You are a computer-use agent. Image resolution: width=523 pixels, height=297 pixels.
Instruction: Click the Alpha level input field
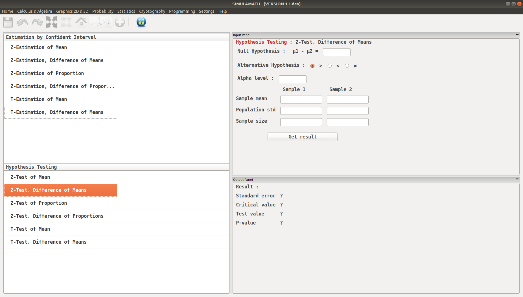pyautogui.click(x=292, y=79)
